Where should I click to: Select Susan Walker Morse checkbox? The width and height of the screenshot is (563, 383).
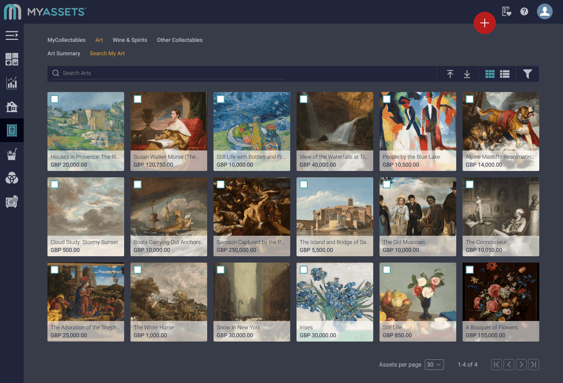(138, 99)
